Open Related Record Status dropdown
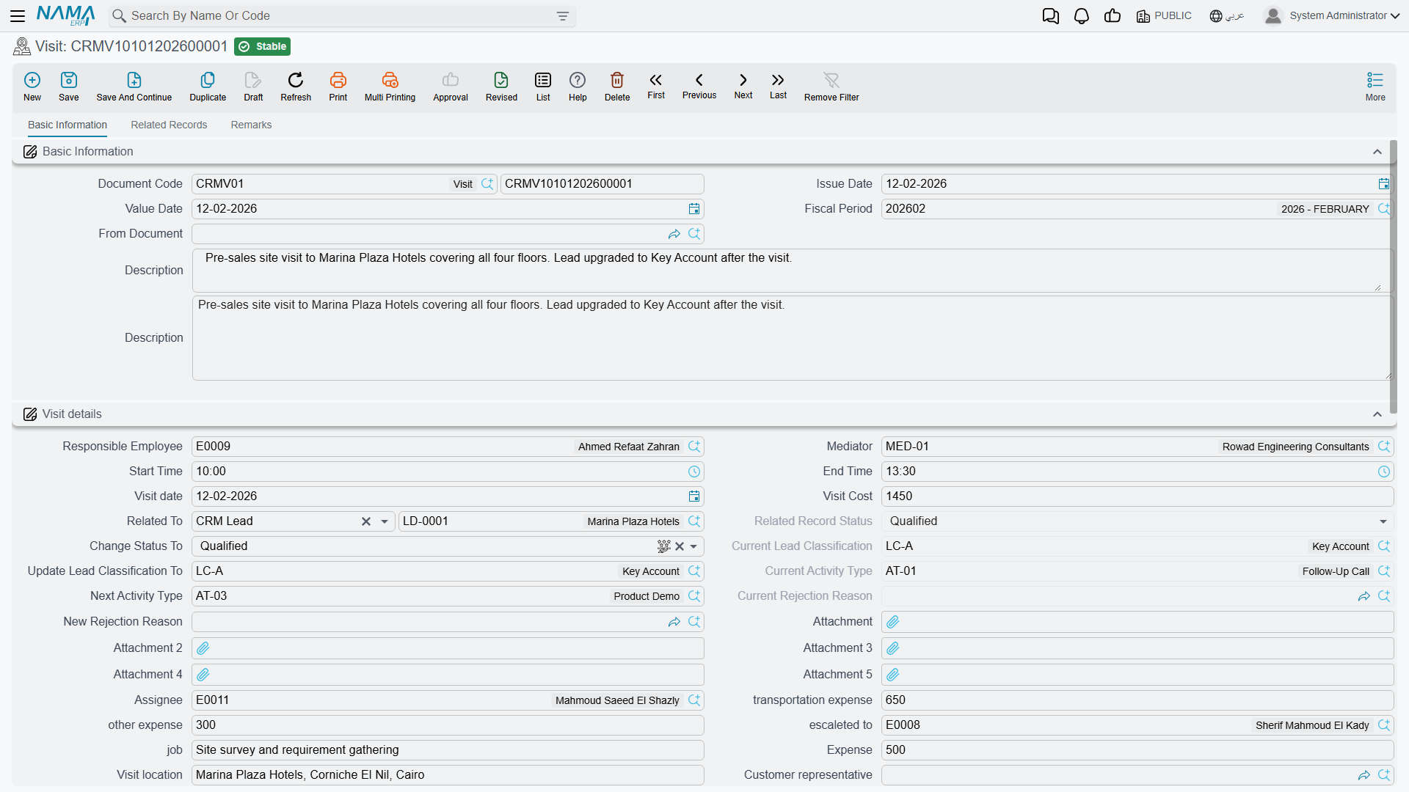This screenshot has height=792, width=1409. point(1383,521)
